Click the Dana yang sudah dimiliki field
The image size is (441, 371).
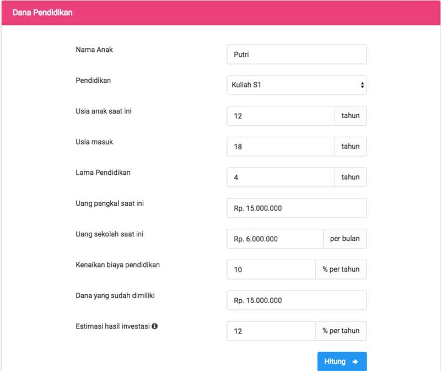(x=296, y=300)
